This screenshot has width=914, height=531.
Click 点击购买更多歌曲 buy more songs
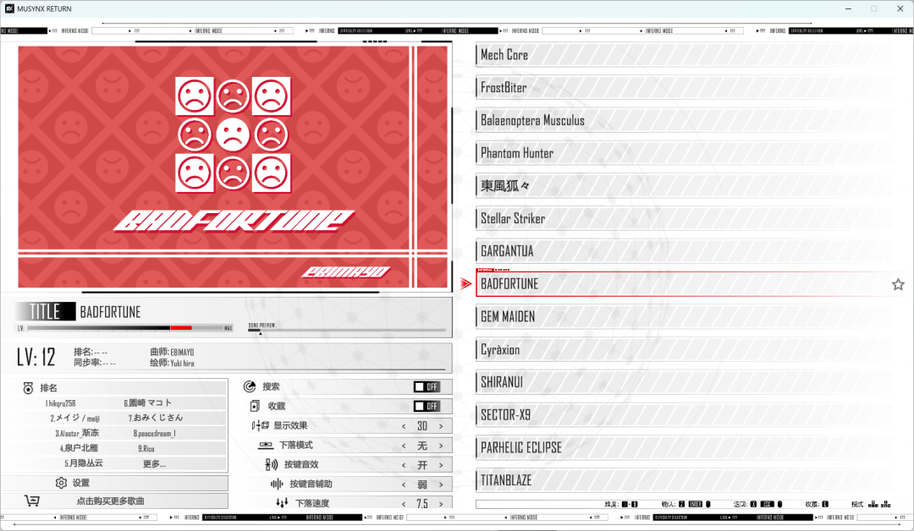point(114,501)
